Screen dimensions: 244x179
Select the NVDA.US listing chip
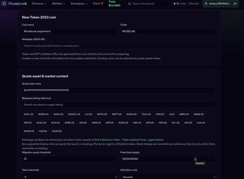pos(131,114)
